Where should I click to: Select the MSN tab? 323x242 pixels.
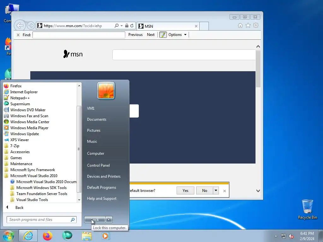click(x=168, y=26)
